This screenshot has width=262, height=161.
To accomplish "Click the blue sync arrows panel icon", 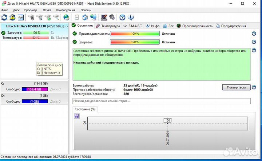I will point(85,17).
